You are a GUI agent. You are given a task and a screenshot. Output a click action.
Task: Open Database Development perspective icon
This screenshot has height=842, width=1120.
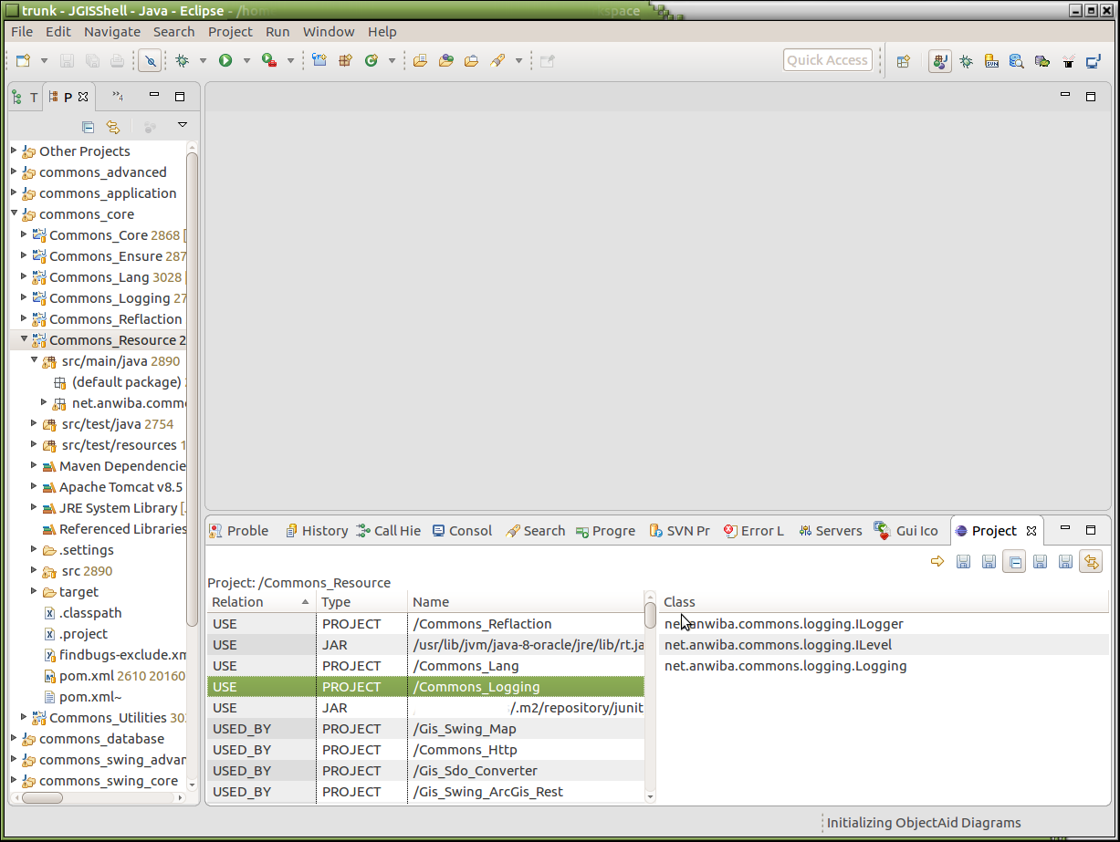tap(1017, 61)
